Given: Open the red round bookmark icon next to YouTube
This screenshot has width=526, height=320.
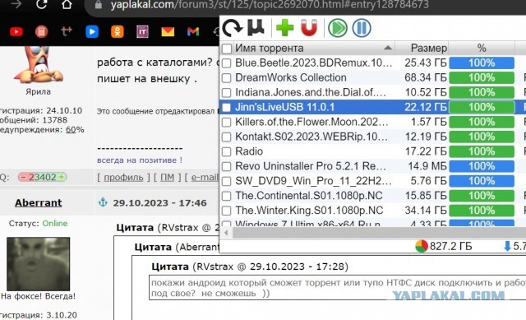Looking at the screenshot, I should 42,32.
